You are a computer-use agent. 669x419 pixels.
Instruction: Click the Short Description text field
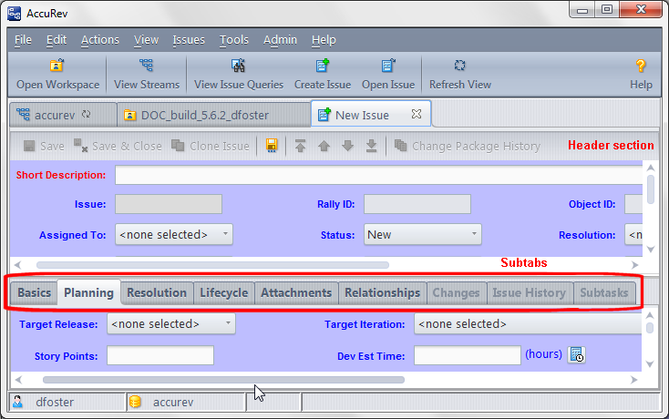(378, 175)
